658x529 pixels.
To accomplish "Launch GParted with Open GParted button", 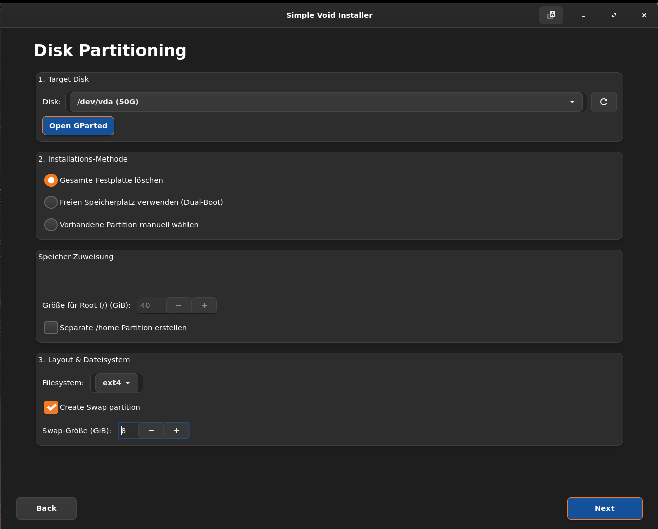I will (x=78, y=126).
